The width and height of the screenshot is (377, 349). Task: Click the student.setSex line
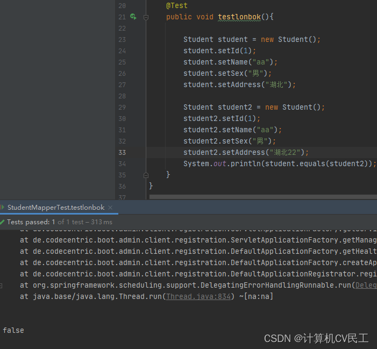[227, 73]
